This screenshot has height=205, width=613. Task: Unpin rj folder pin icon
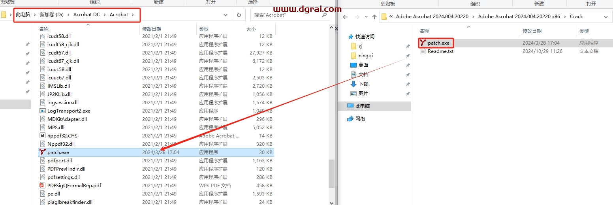click(x=408, y=46)
